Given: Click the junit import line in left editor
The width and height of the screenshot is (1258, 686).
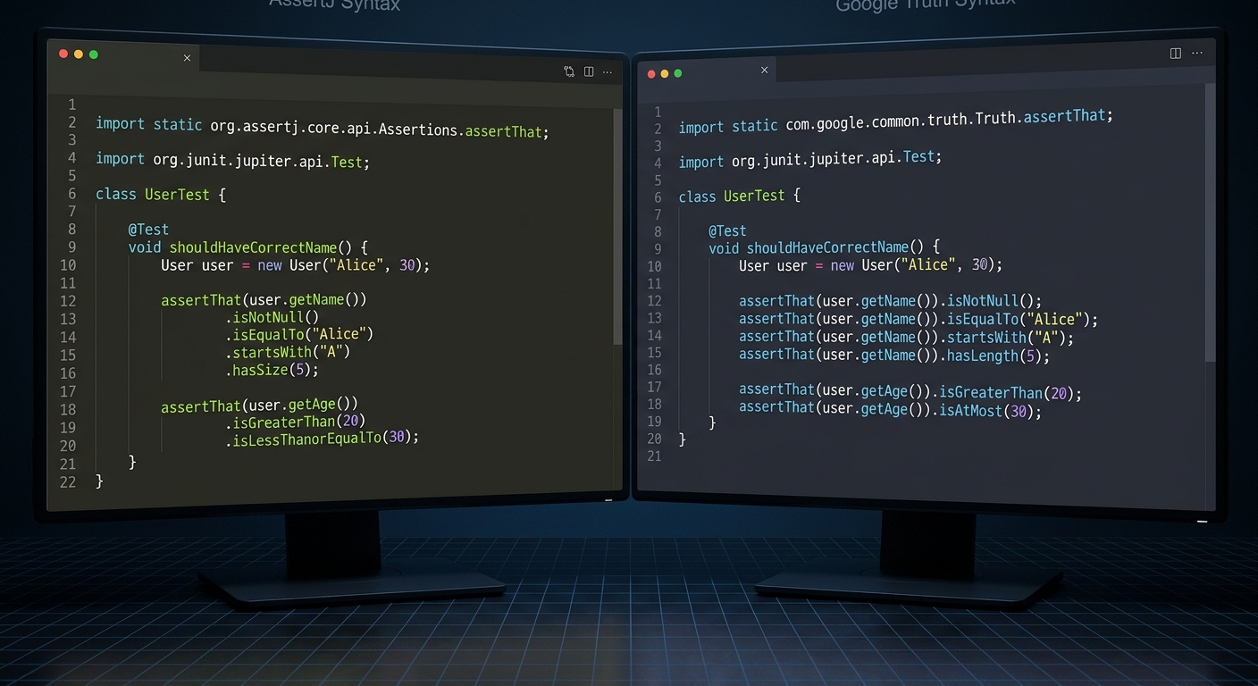Looking at the screenshot, I should click(x=232, y=161).
